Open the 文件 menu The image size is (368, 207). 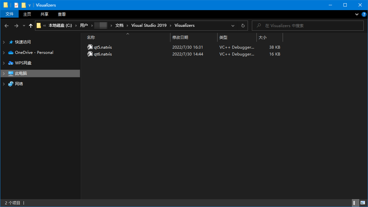9,14
